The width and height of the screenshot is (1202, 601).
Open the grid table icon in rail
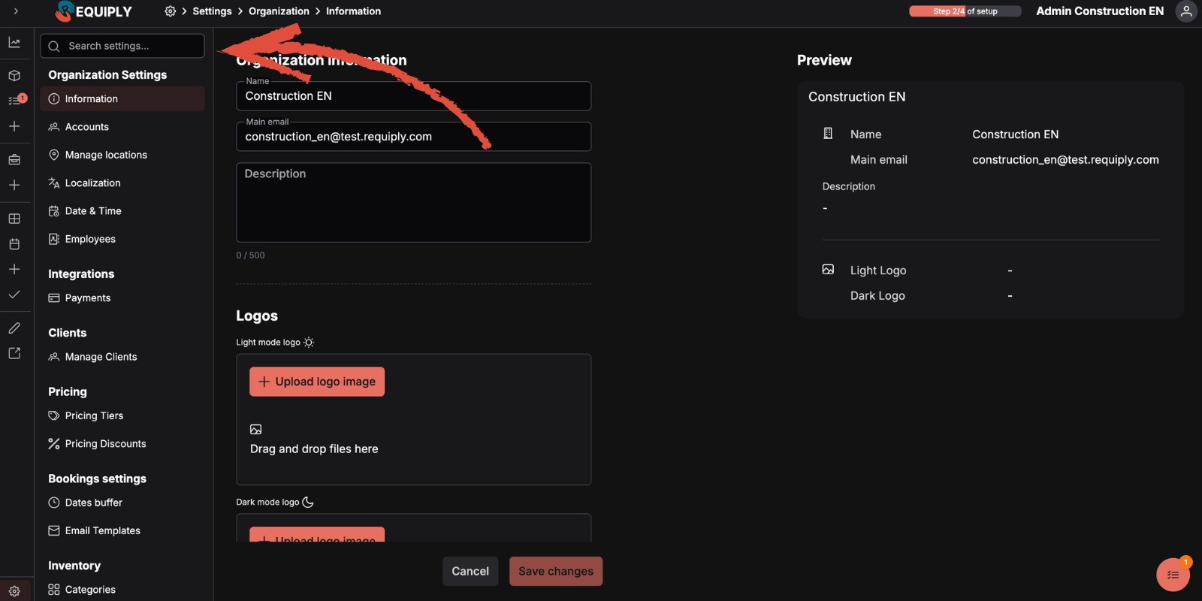coord(14,219)
